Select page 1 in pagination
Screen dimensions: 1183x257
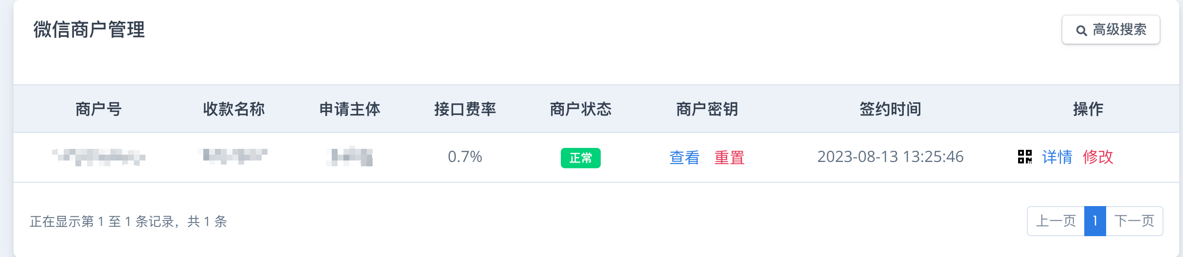(1095, 221)
